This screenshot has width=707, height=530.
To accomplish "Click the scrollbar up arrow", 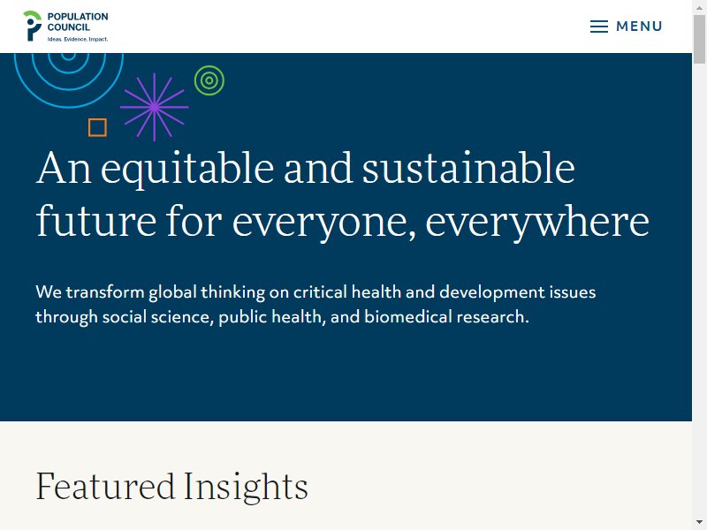I will click(x=699, y=7).
